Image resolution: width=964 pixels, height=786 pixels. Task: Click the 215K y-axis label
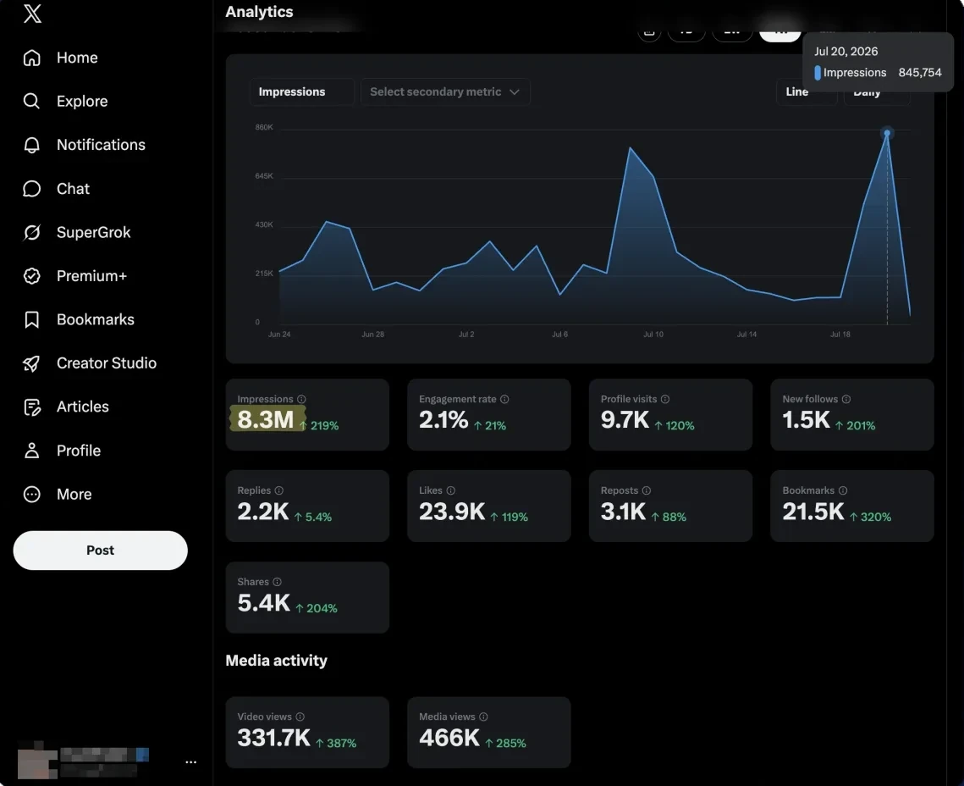click(264, 273)
